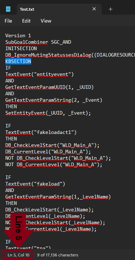The image size is (135, 260).
Task: Click the Ln 5, Col 10 indicator
Action: [18, 255]
